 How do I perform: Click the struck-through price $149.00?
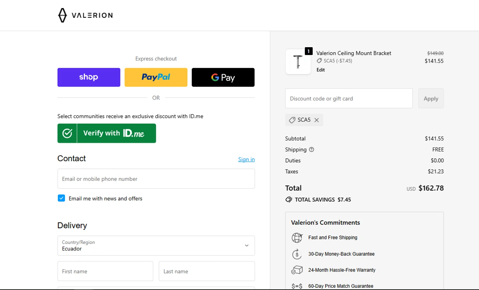tap(436, 53)
